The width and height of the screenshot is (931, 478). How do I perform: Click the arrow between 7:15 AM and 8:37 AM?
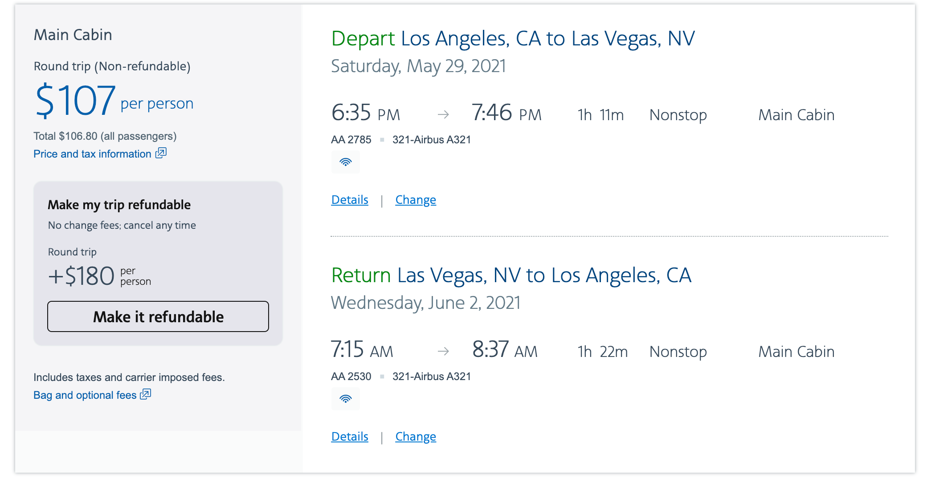pos(443,352)
